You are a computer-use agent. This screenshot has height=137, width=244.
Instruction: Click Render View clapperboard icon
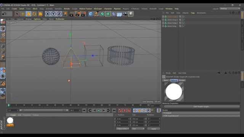pos(72,14)
